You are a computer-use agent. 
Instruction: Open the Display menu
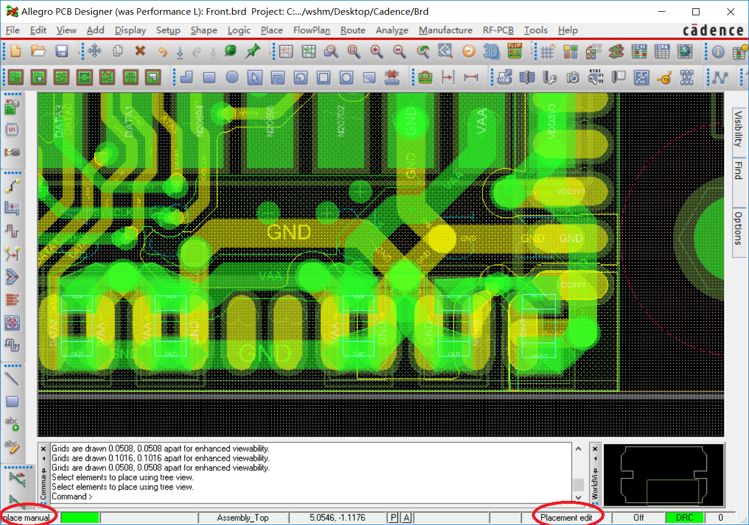tap(130, 30)
